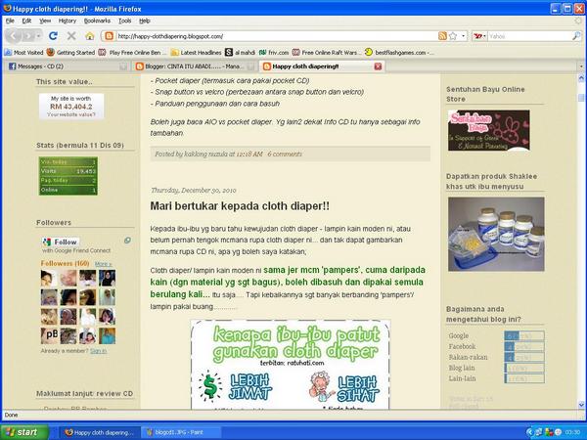Reload the page with the refresh icon
This screenshot has height=440, width=587.
[53, 36]
